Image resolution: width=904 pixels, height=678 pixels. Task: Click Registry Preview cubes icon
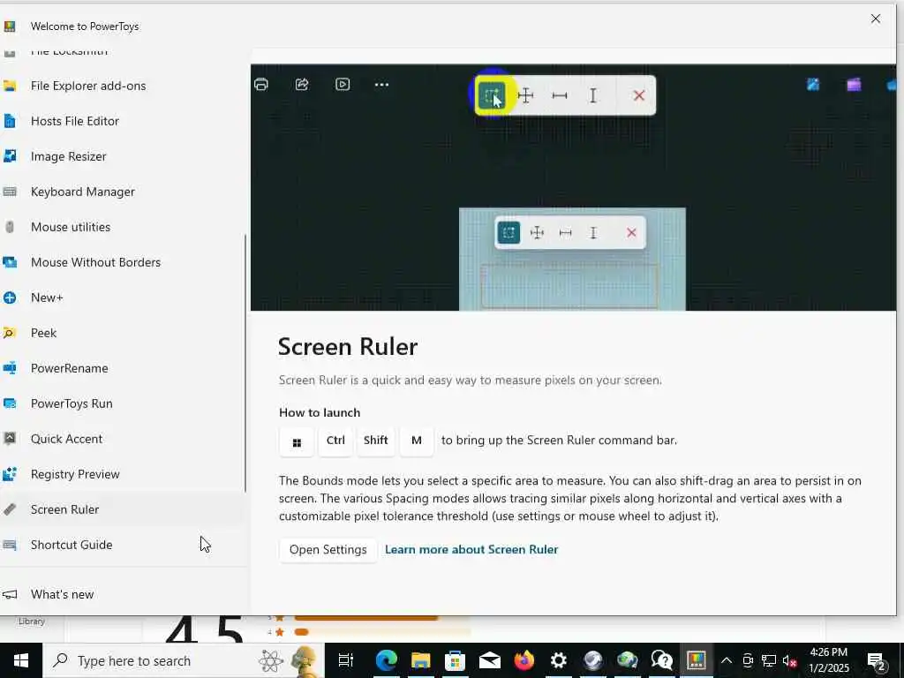pyautogui.click(x=9, y=474)
